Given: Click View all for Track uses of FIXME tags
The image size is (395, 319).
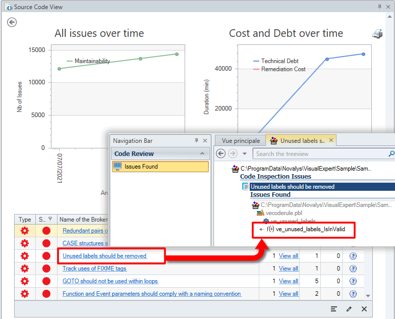Looking at the screenshot, I should (289, 269).
